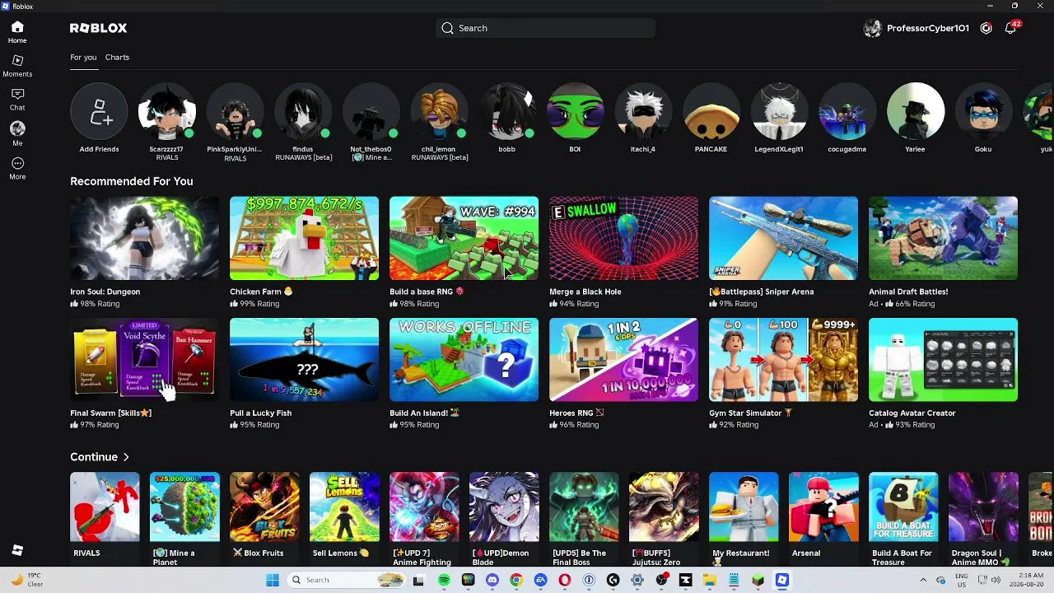Image resolution: width=1054 pixels, height=593 pixels.
Task: Open notifications bell with 42 badge
Action: point(1011,28)
